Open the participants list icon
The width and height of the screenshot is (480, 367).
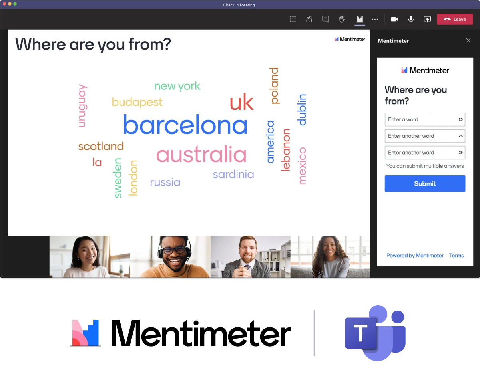point(293,19)
